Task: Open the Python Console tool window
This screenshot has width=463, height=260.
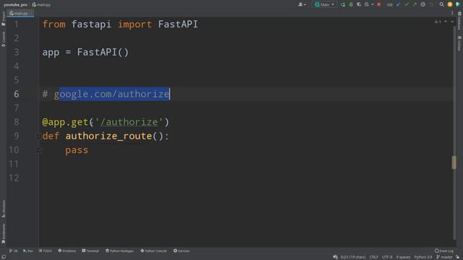Action: [153, 251]
